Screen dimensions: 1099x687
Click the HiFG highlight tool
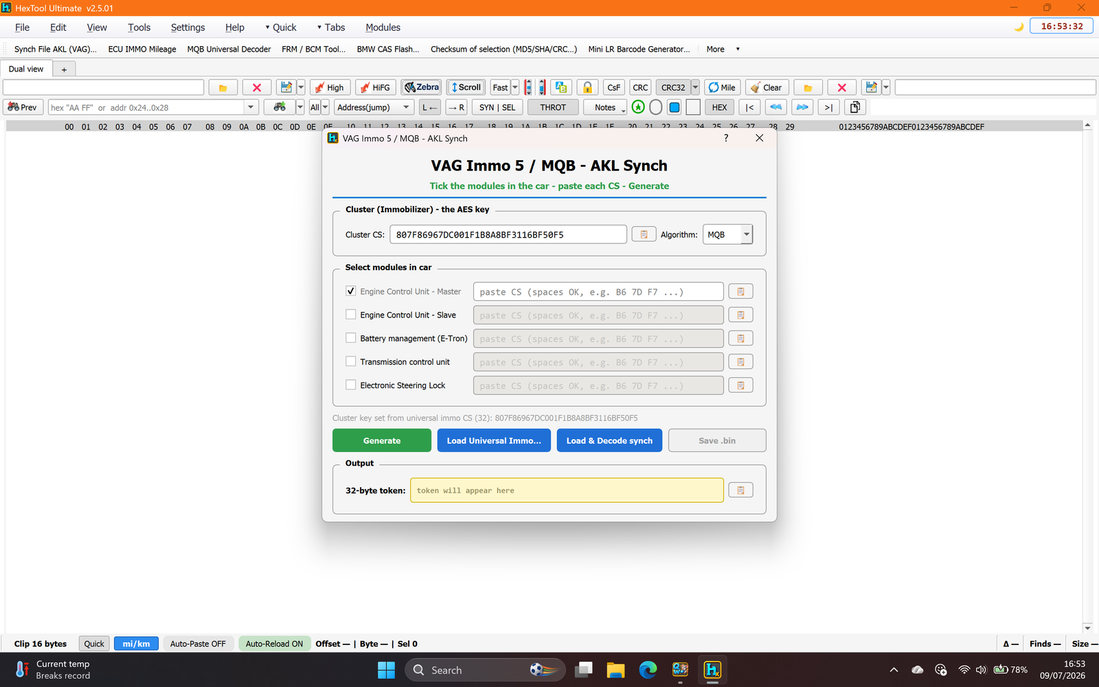[x=376, y=87]
